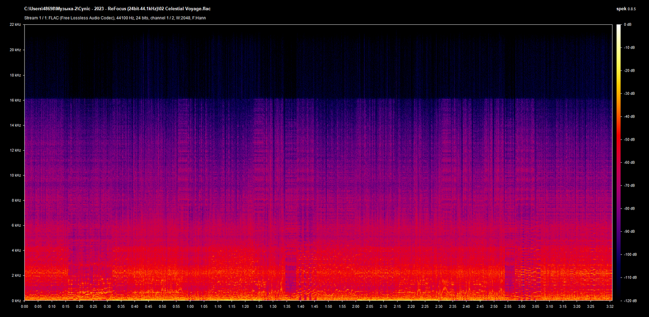Click the 3:32 end time label
The width and height of the screenshot is (649, 317).
610,307
